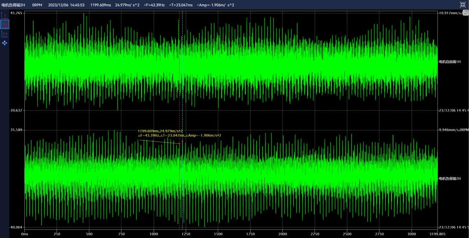The height and width of the screenshot is (238, 469).
Task: Activate the harmonic multi-cursor tool
Action: (5, 34)
